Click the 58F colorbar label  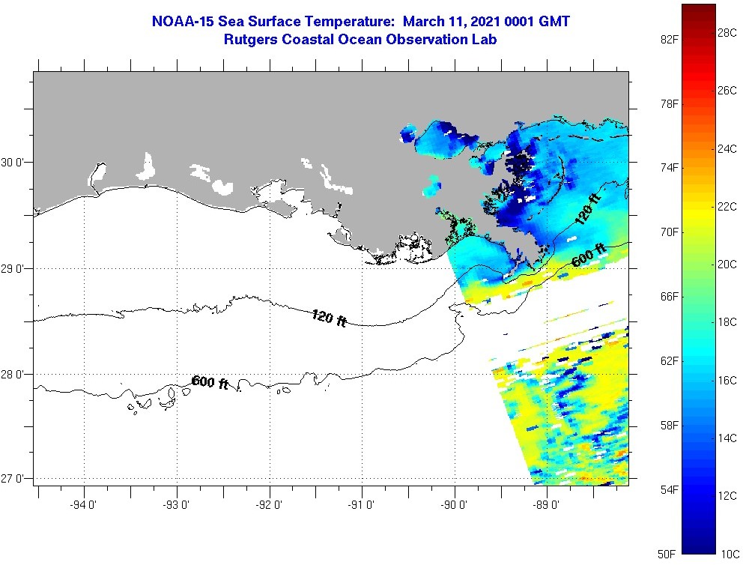(669, 425)
